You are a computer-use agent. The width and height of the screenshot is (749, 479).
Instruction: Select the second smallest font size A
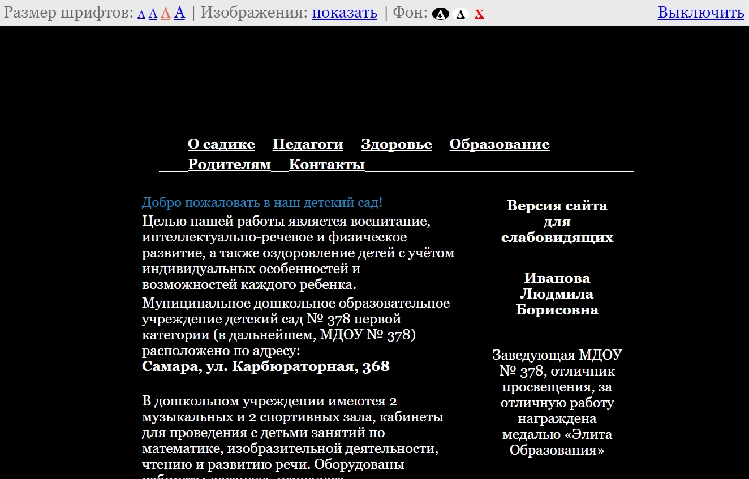[153, 14]
